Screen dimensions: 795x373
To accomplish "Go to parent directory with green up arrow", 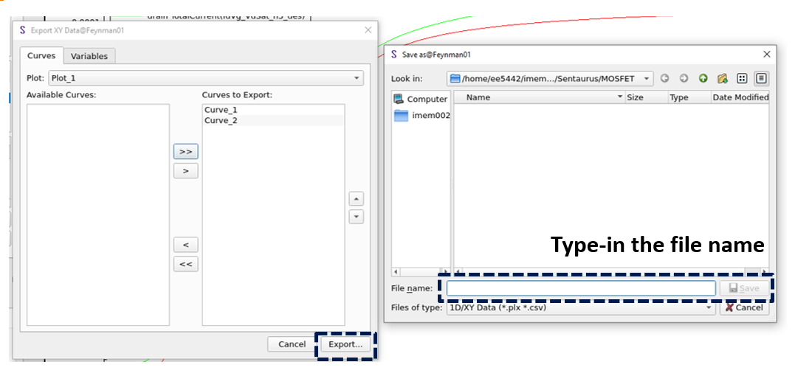I will 703,78.
